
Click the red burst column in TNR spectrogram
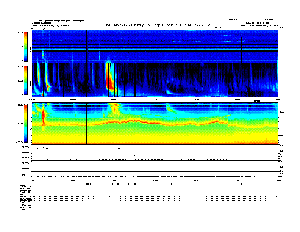[x=43, y=115]
